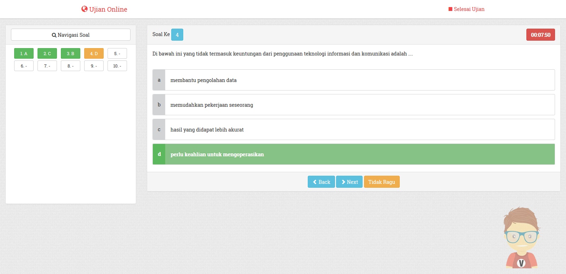Click the Selesai Ujian link
This screenshot has height=274, width=566.
469,9
